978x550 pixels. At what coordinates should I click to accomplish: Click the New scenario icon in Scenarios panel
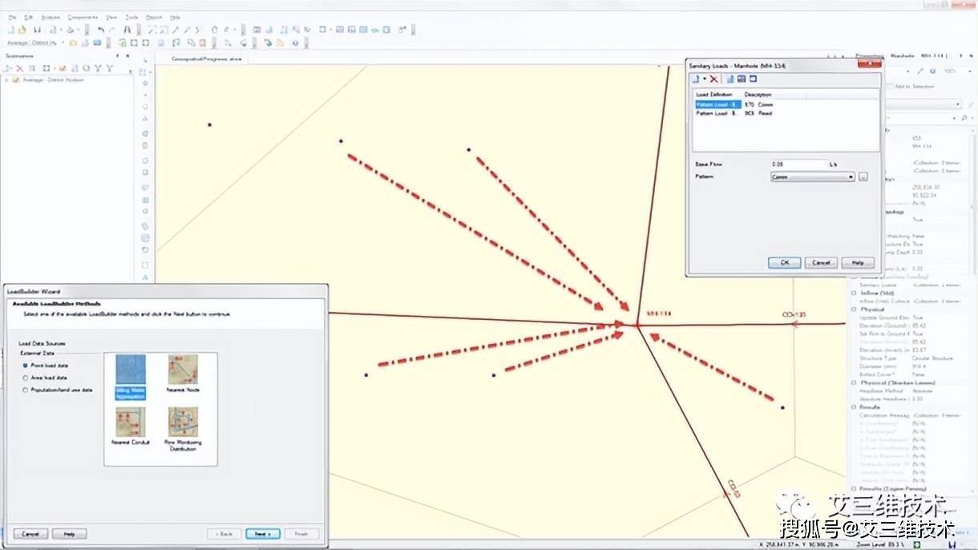pyautogui.click(x=8, y=68)
